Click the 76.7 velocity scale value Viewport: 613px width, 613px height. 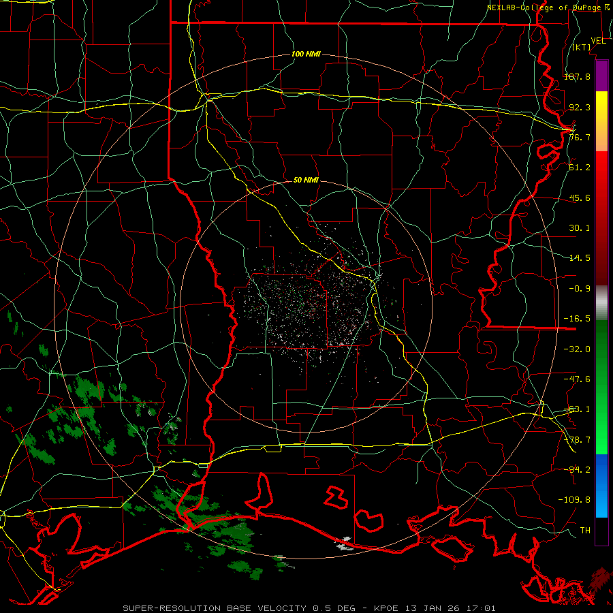tap(580, 137)
